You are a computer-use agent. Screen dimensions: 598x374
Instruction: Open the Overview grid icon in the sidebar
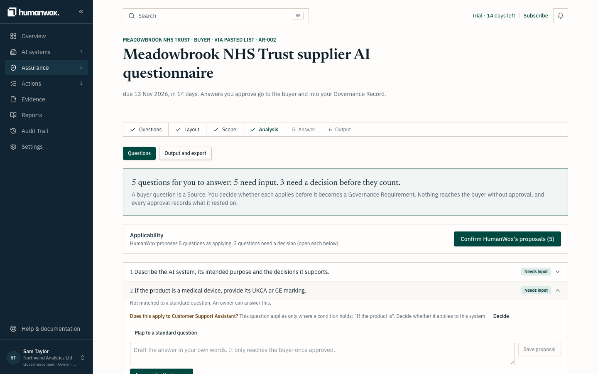13,36
